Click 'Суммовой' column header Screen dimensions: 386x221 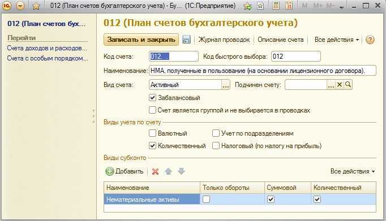[x=288, y=188]
